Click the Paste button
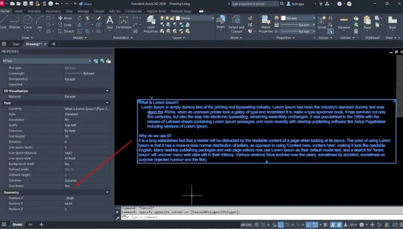The height and width of the screenshot is (229, 403). (x=367, y=23)
